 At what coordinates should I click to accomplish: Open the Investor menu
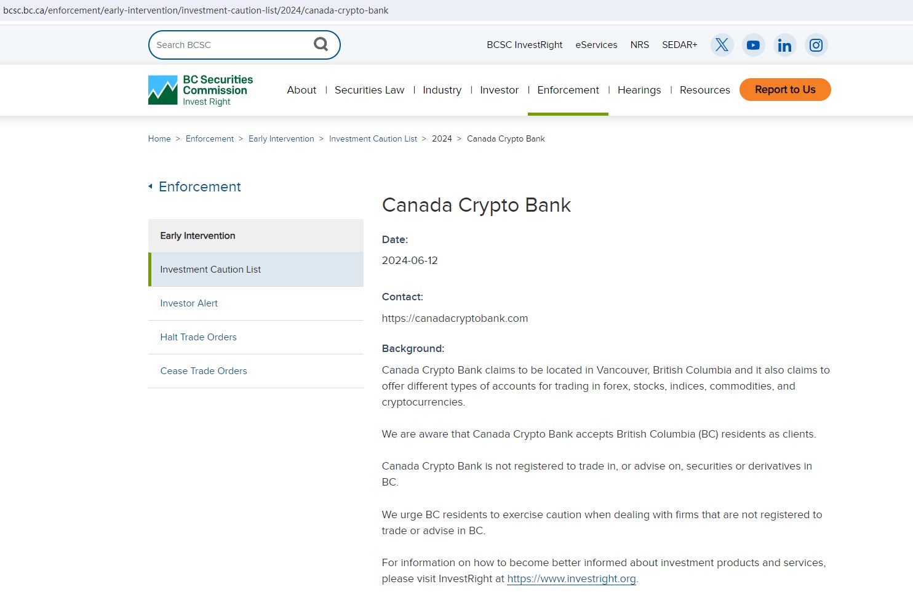click(499, 90)
